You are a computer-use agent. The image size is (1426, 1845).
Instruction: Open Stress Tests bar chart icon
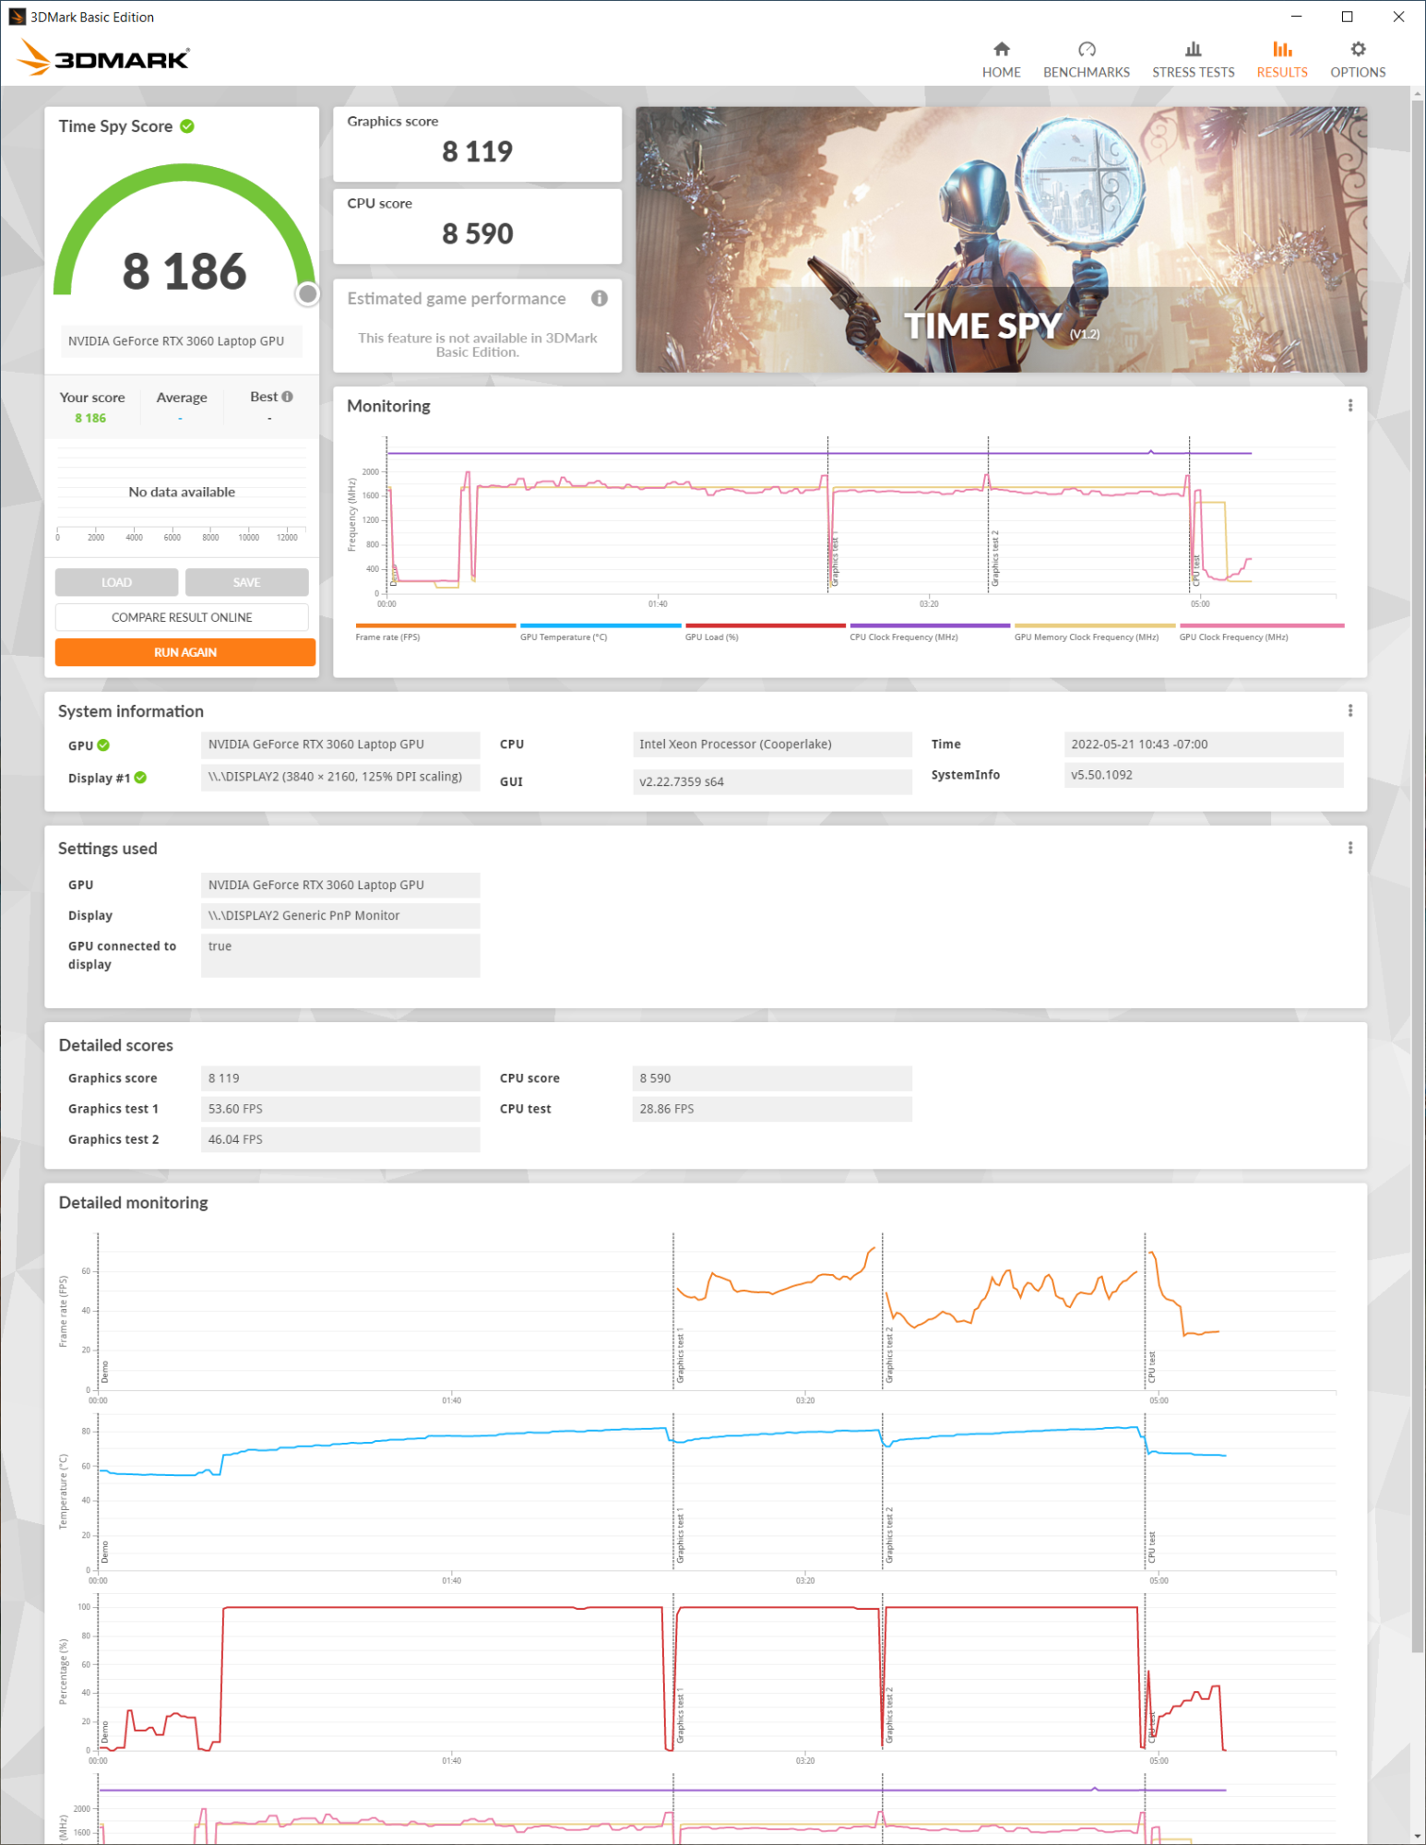pos(1192,50)
